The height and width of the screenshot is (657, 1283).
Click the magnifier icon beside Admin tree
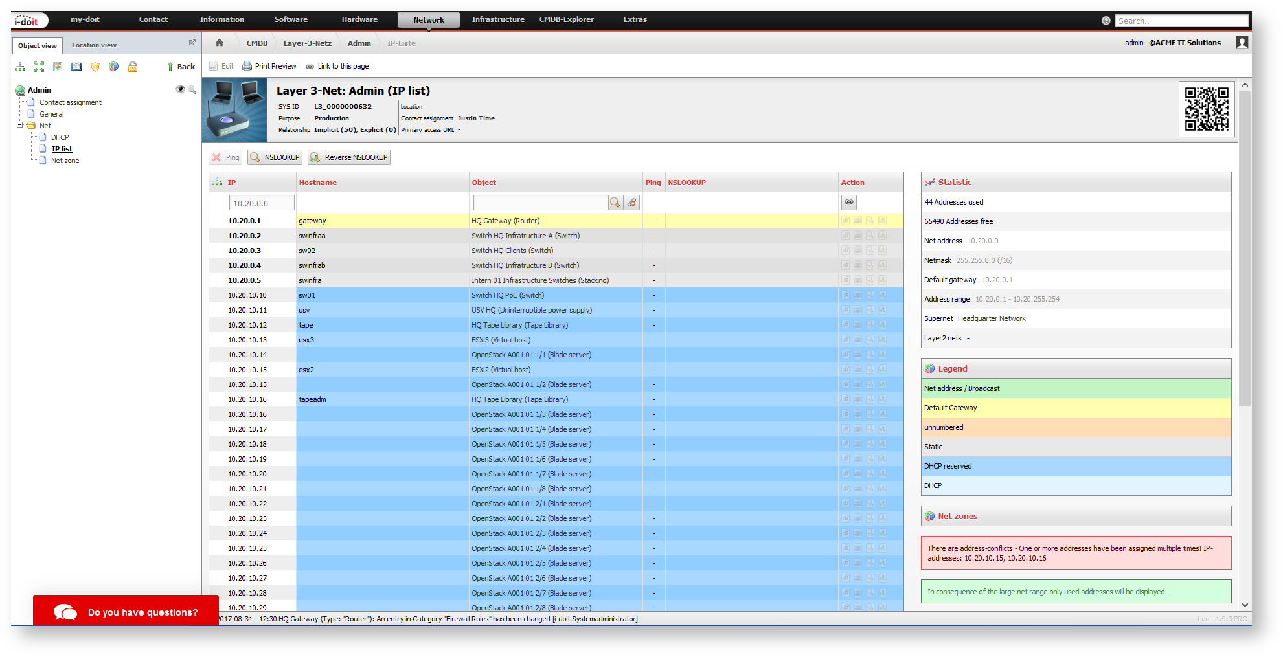[192, 89]
